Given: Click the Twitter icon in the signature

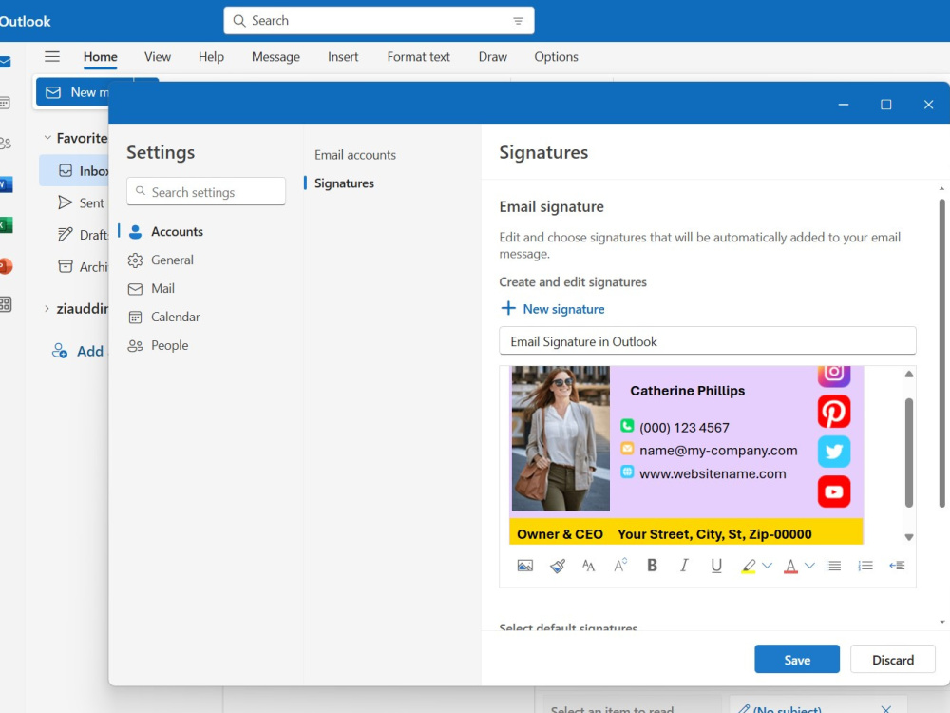Looking at the screenshot, I should pos(834,452).
